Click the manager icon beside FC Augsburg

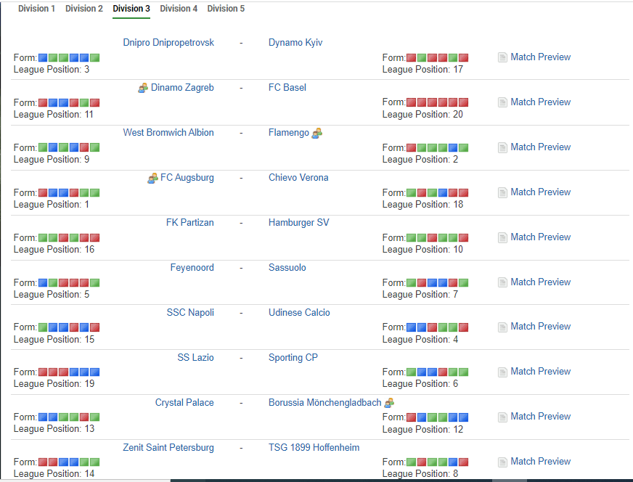[152, 178]
